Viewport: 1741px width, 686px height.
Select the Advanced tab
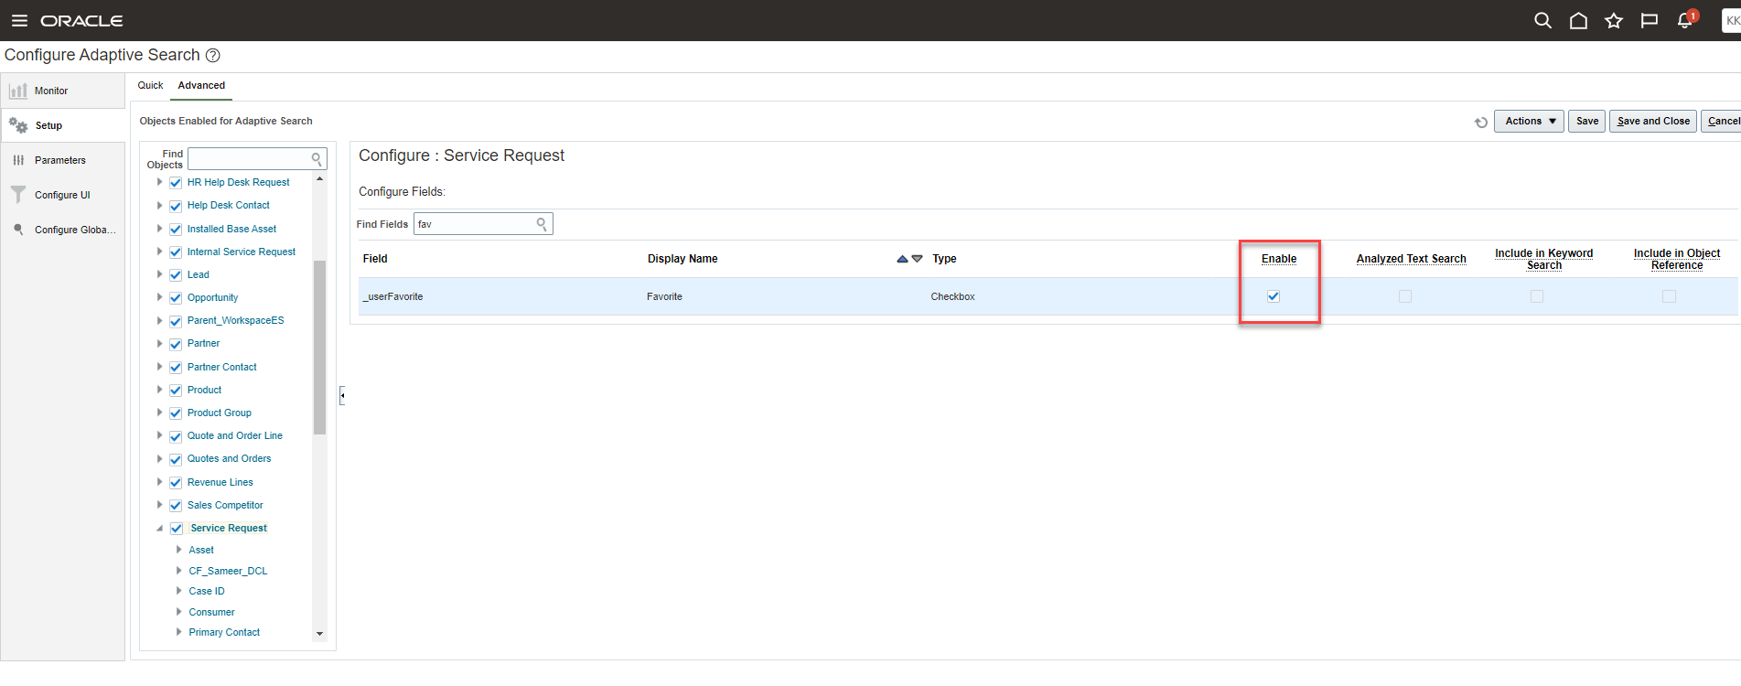[x=201, y=85]
